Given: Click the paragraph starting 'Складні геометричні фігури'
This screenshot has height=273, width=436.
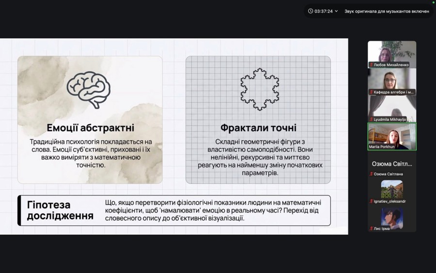Looking at the screenshot, I should point(260,157).
